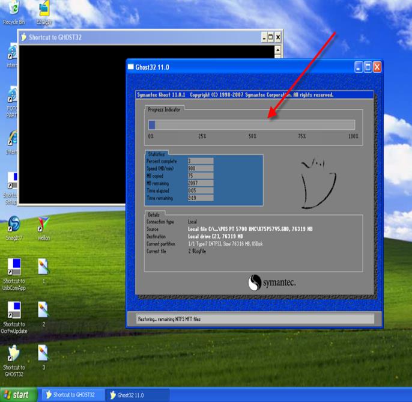The height and width of the screenshot is (402, 412).
Task: Click the Current partition details text
Action: (x=225, y=244)
